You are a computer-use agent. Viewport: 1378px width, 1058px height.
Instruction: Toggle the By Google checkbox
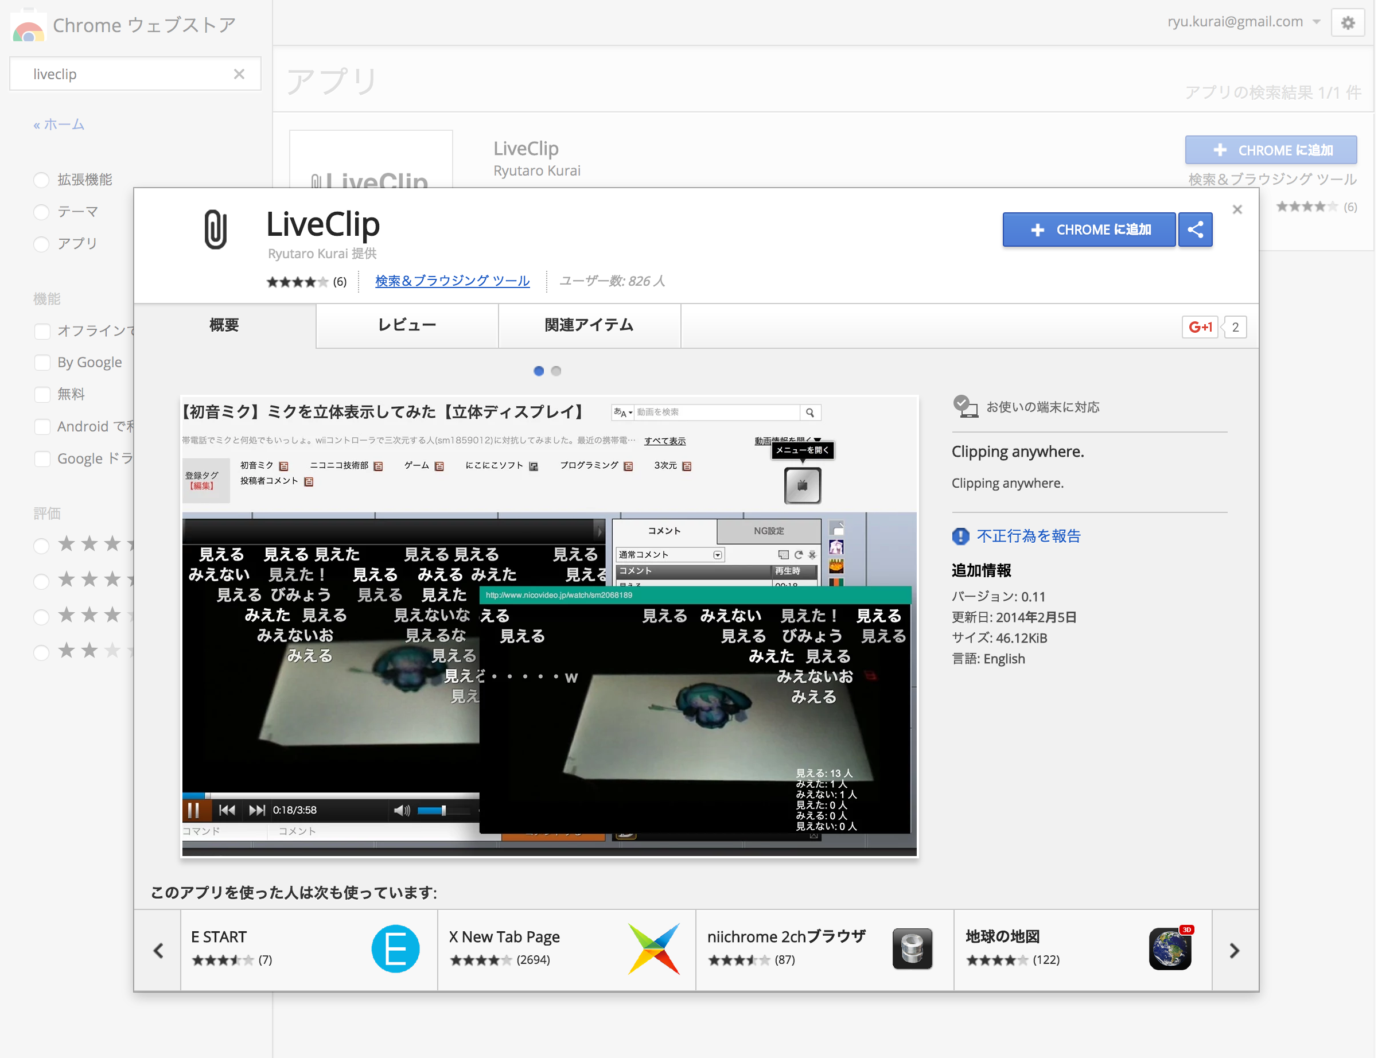pos(42,363)
